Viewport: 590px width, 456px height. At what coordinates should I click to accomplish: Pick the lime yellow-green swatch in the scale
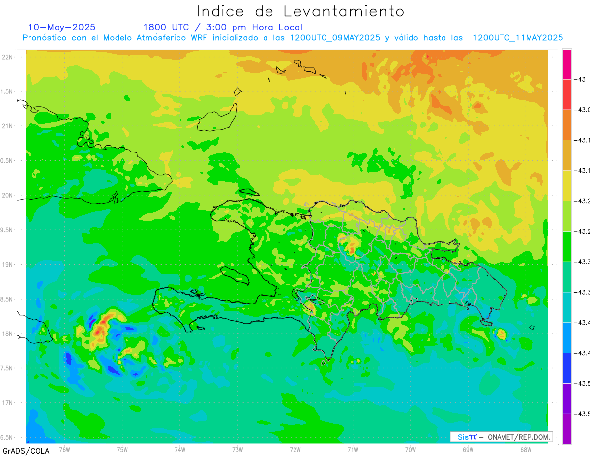[567, 216]
